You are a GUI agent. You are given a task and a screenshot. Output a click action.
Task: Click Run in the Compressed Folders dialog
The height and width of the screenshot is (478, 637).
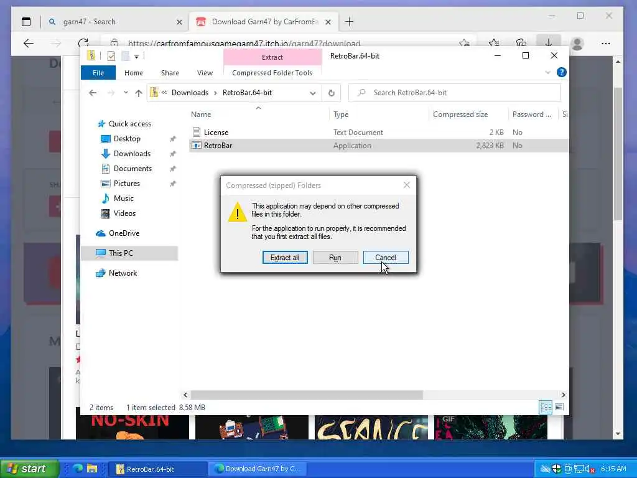click(335, 257)
